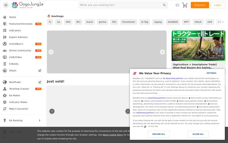This screenshot has height=143, width=228.
Task: Click the Hashtags flame icon
Action: [49, 16]
